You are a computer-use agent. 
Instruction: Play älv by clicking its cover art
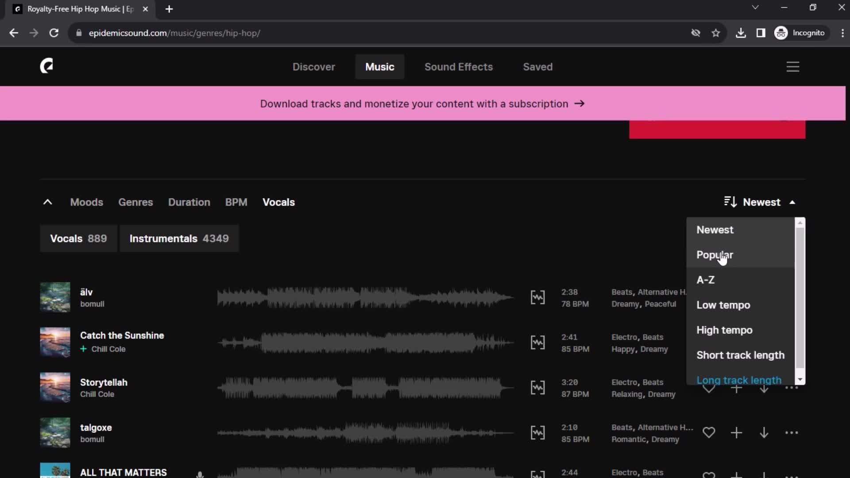55,297
